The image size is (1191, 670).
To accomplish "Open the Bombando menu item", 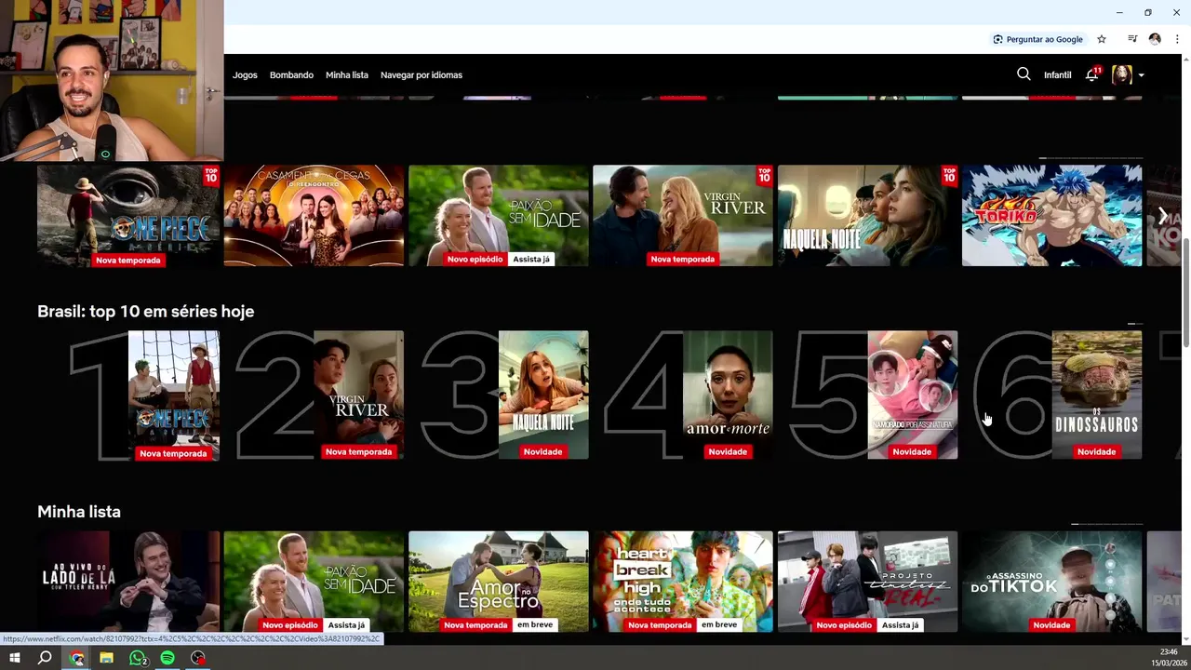I will [291, 74].
